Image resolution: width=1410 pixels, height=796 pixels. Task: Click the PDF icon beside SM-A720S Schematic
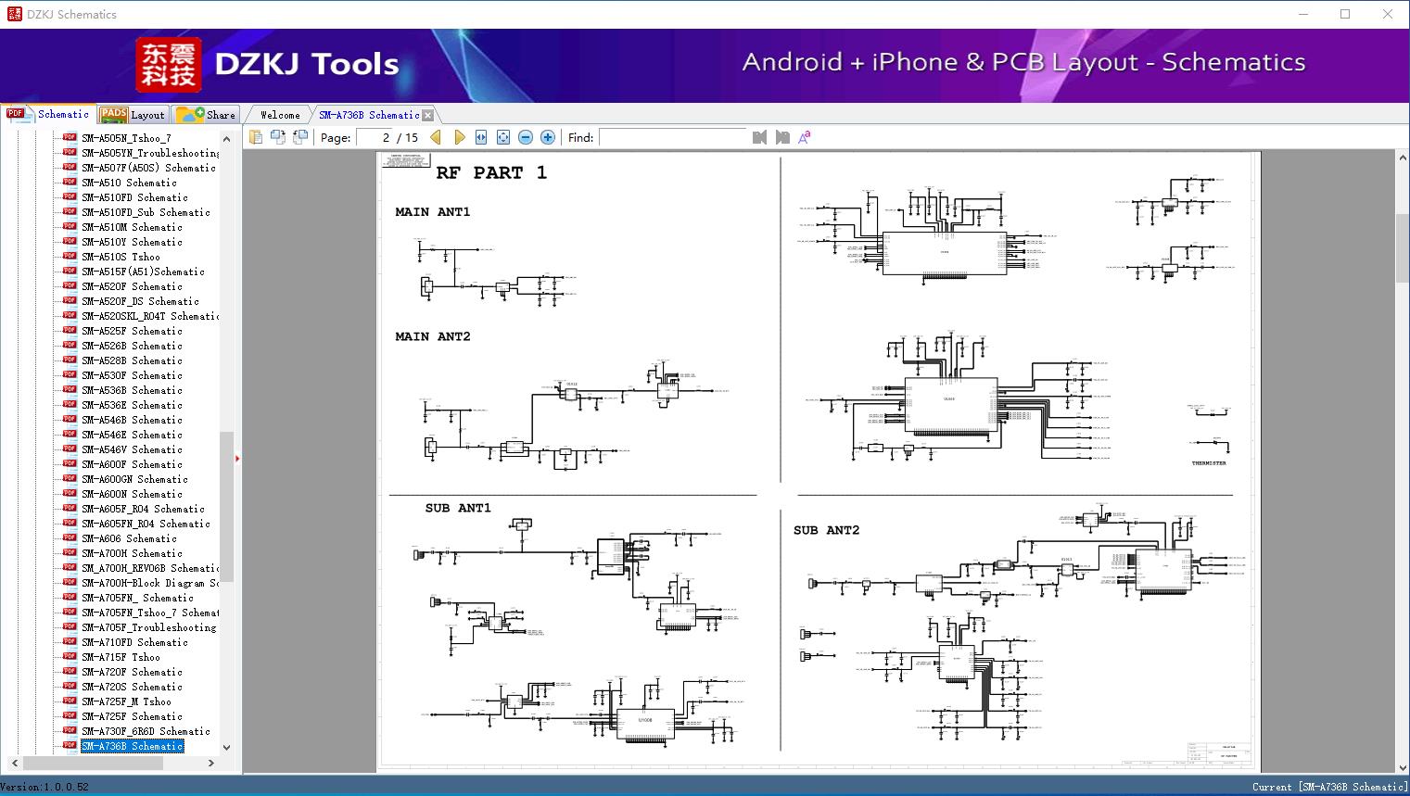(x=70, y=687)
